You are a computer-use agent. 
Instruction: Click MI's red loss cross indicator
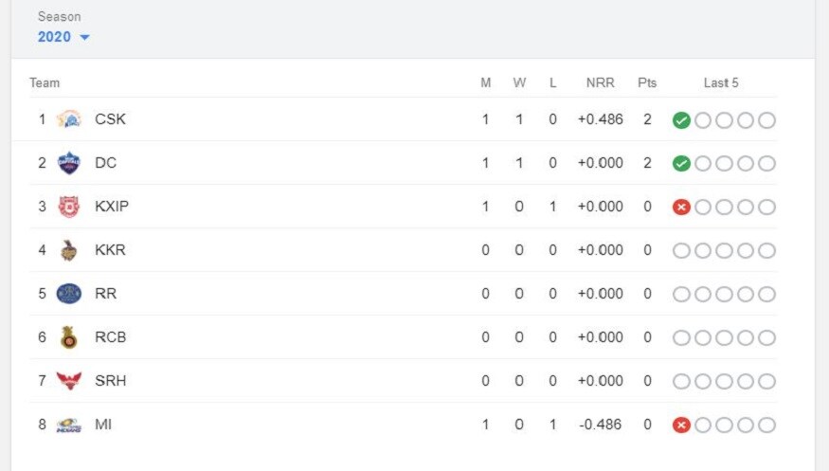tap(681, 425)
